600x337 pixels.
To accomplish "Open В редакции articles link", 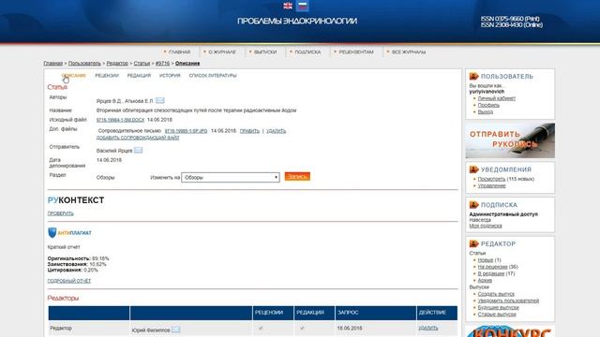I will click(491, 273).
